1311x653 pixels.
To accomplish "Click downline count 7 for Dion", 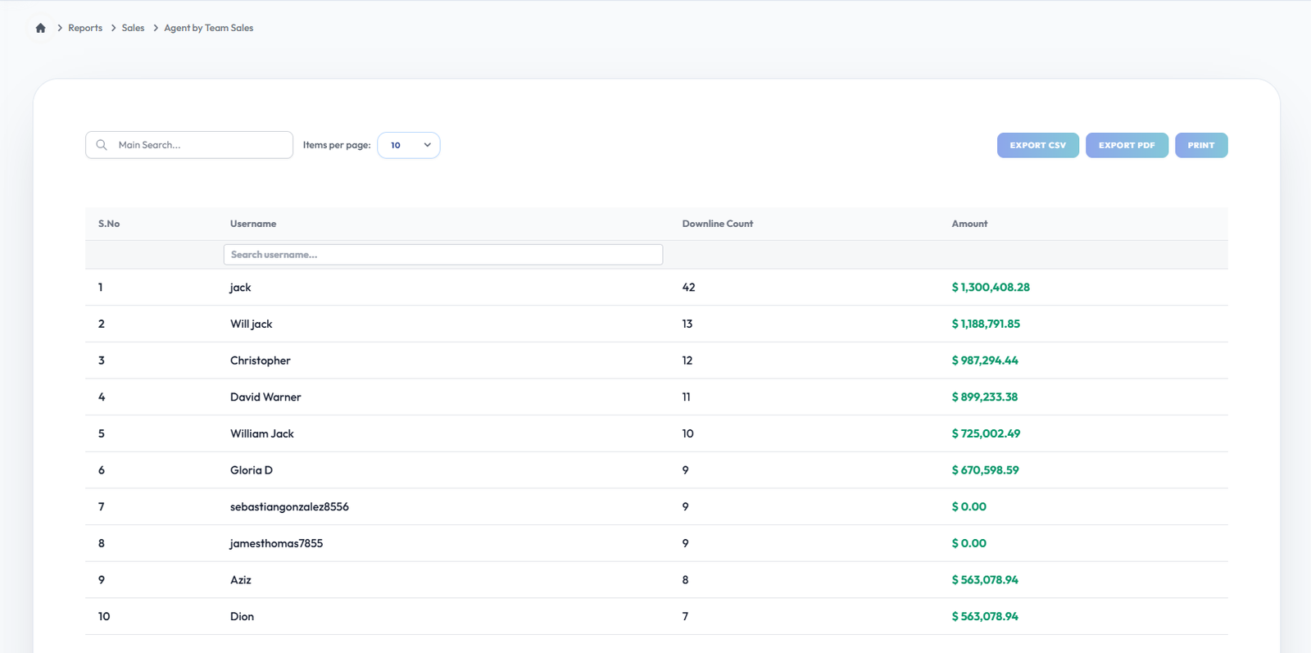I will (x=686, y=617).
